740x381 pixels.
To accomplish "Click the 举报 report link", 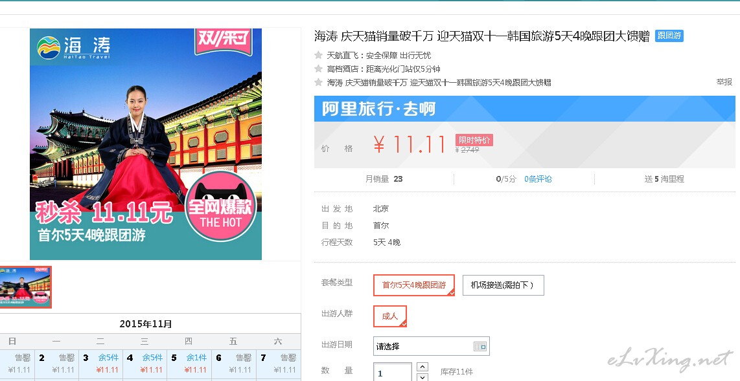I will [x=724, y=82].
